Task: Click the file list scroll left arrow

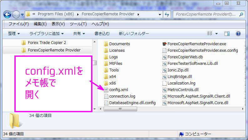Action: 100,109
